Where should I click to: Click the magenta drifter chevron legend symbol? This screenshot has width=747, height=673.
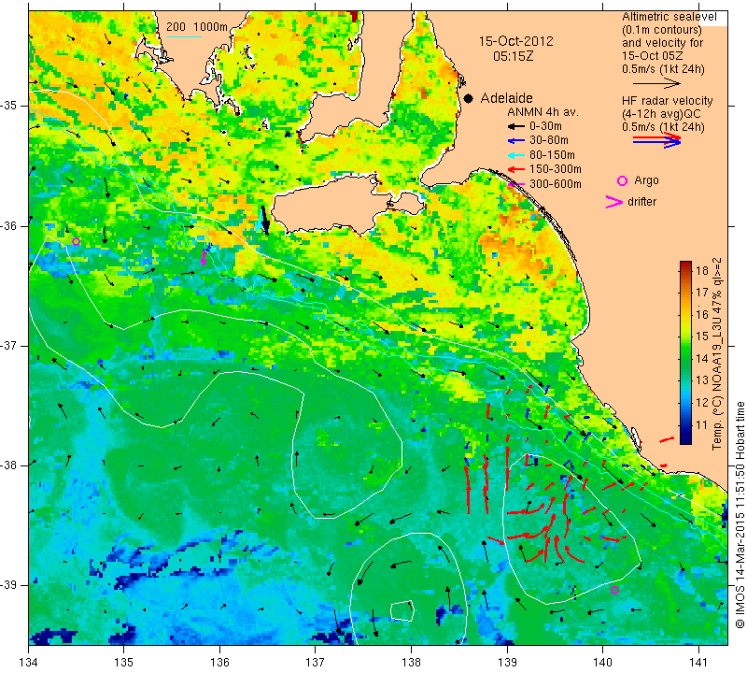(x=614, y=202)
